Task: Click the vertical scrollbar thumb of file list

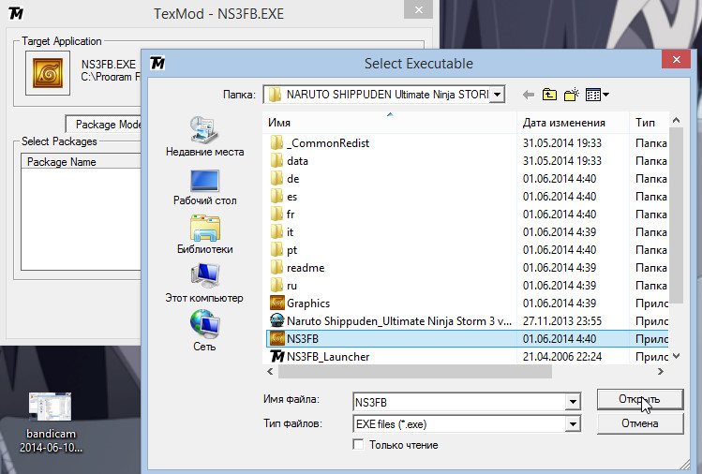Action: coord(677,215)
